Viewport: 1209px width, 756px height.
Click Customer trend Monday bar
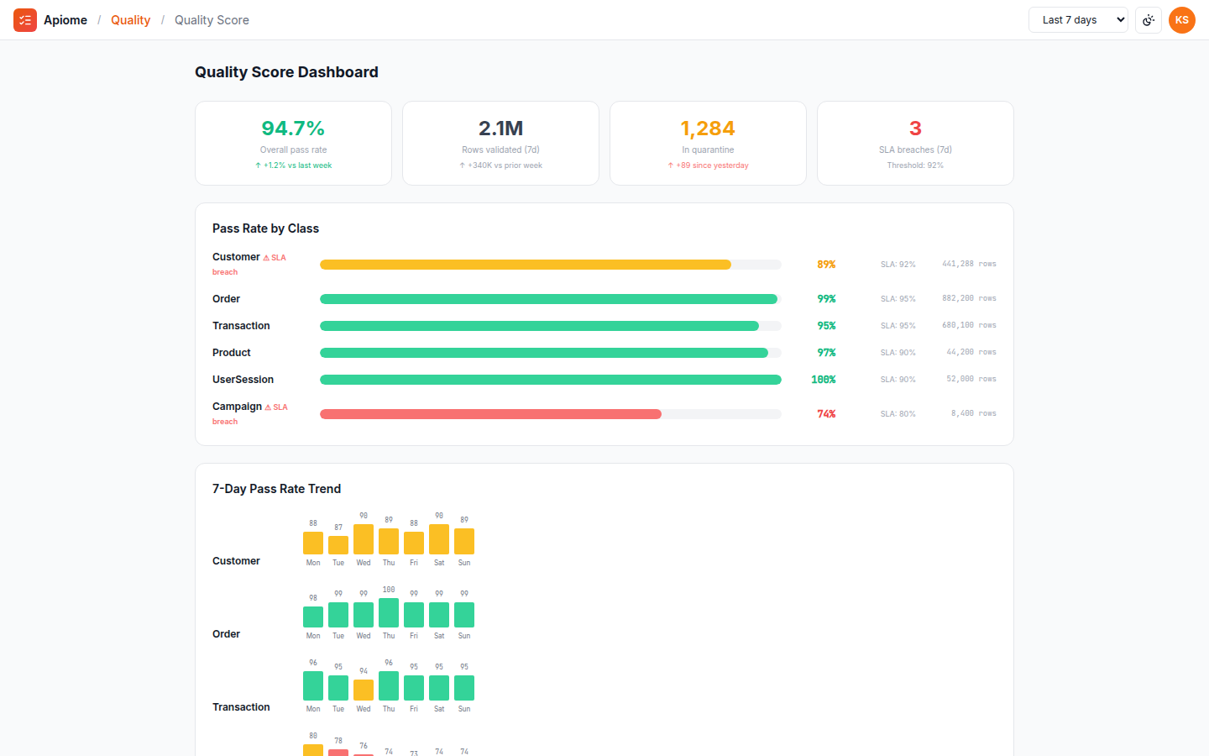[313, 543]
